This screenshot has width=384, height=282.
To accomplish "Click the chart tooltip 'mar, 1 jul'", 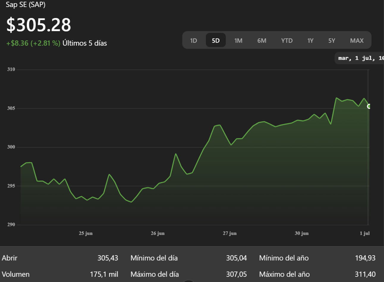I will [359, 58].
